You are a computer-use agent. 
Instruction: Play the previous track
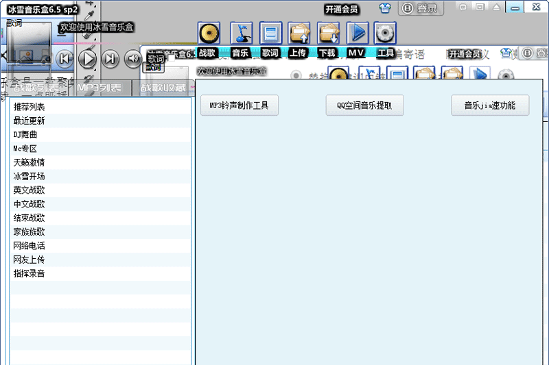(65, 59)
